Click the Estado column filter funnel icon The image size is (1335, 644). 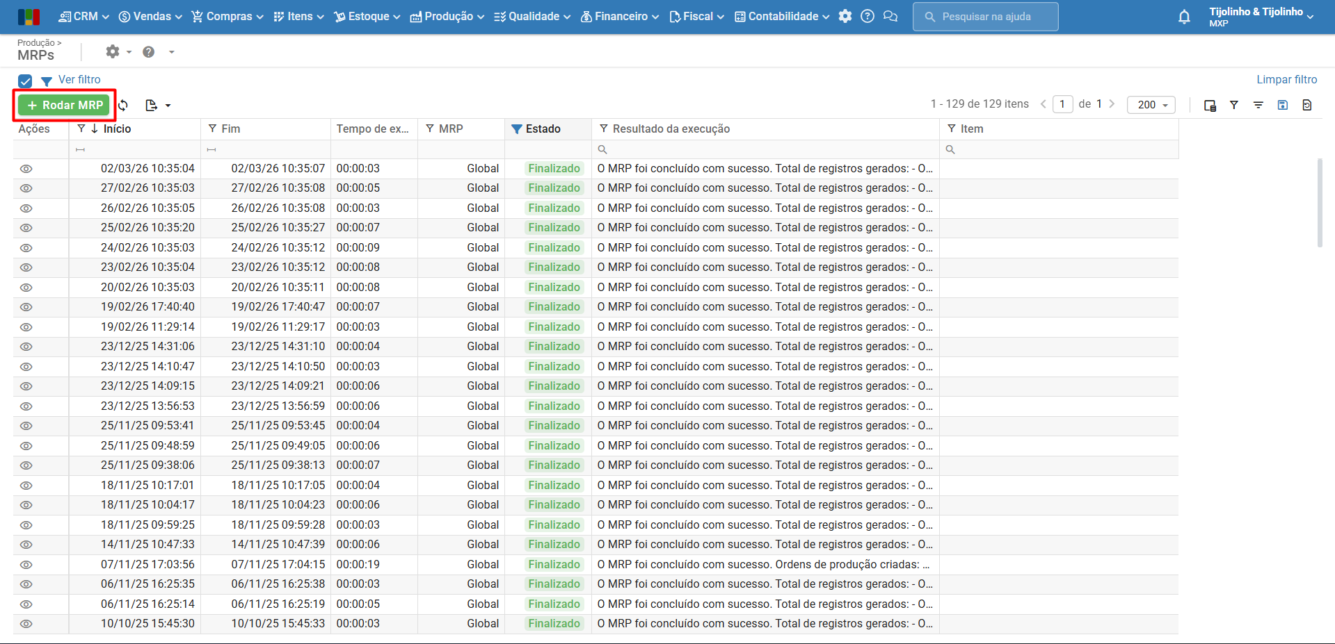point(516,129)
